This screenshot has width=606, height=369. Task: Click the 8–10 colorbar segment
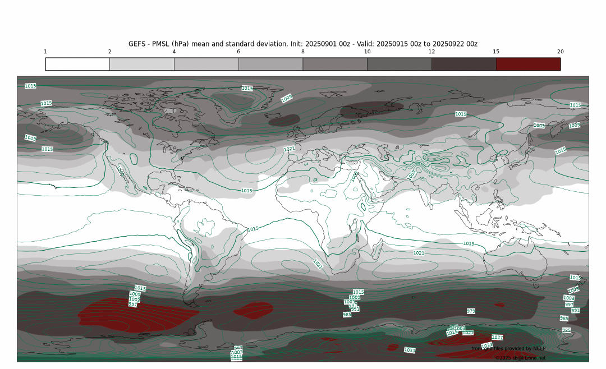coord(335,64)
